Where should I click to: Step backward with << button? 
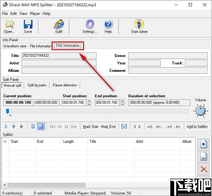point(60,127)
